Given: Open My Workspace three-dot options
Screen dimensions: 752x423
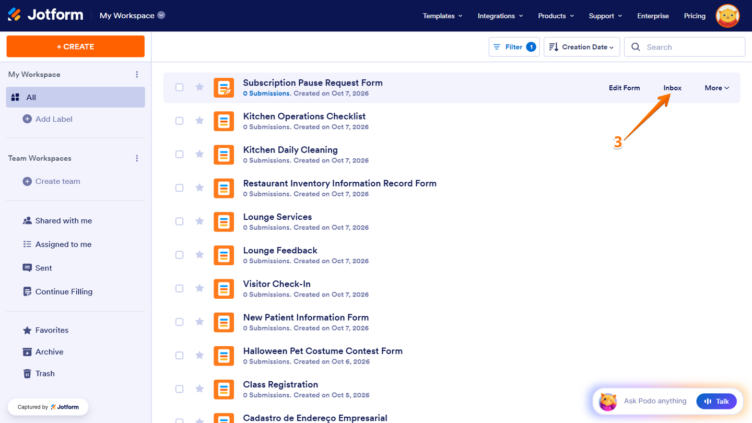Looking at the screenshot, I should [x=137, y=75].
